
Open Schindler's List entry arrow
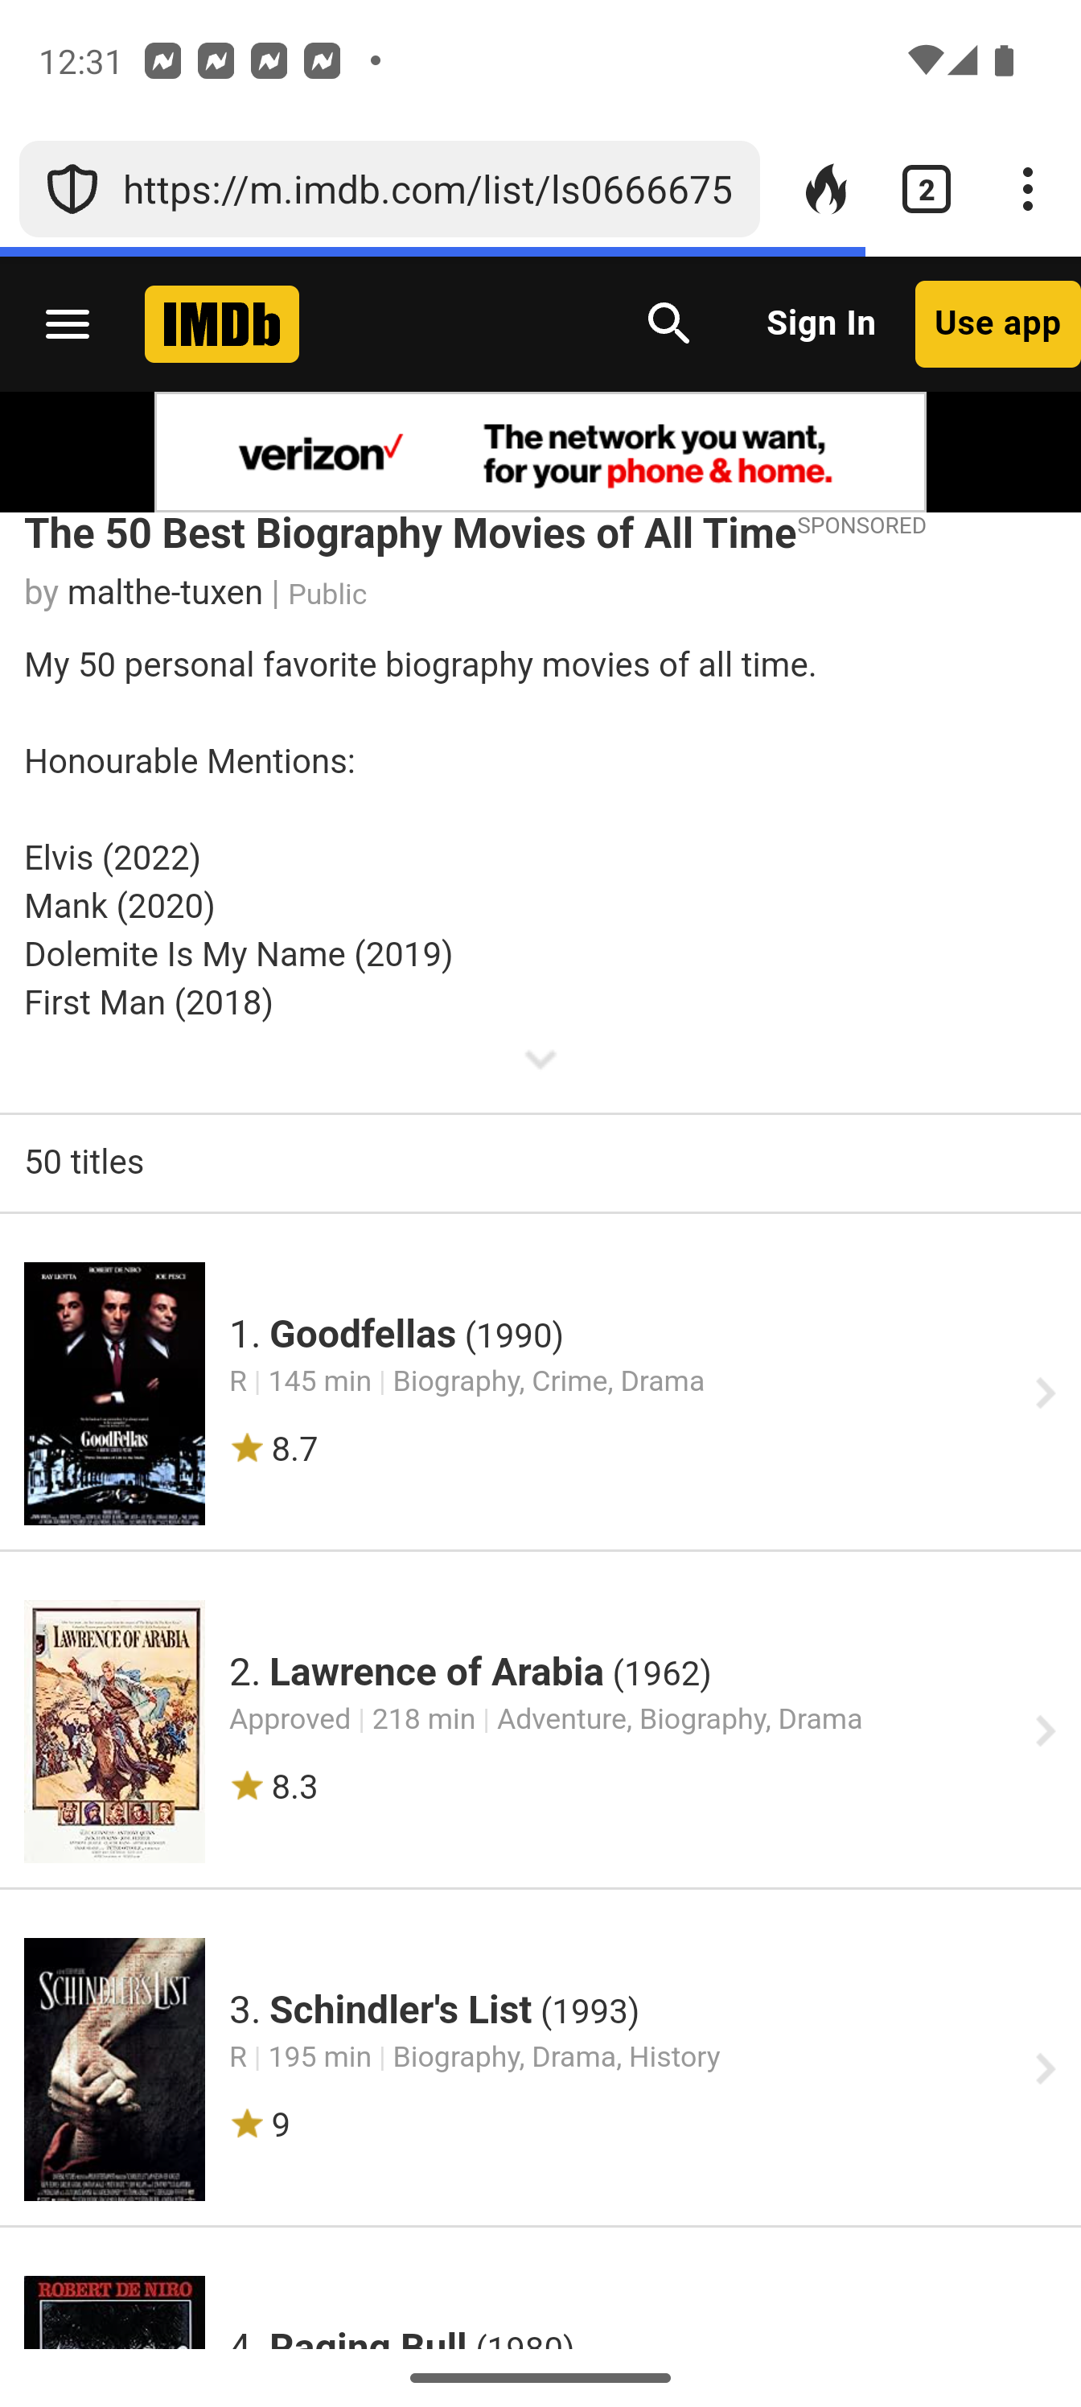point(1045,2070)
